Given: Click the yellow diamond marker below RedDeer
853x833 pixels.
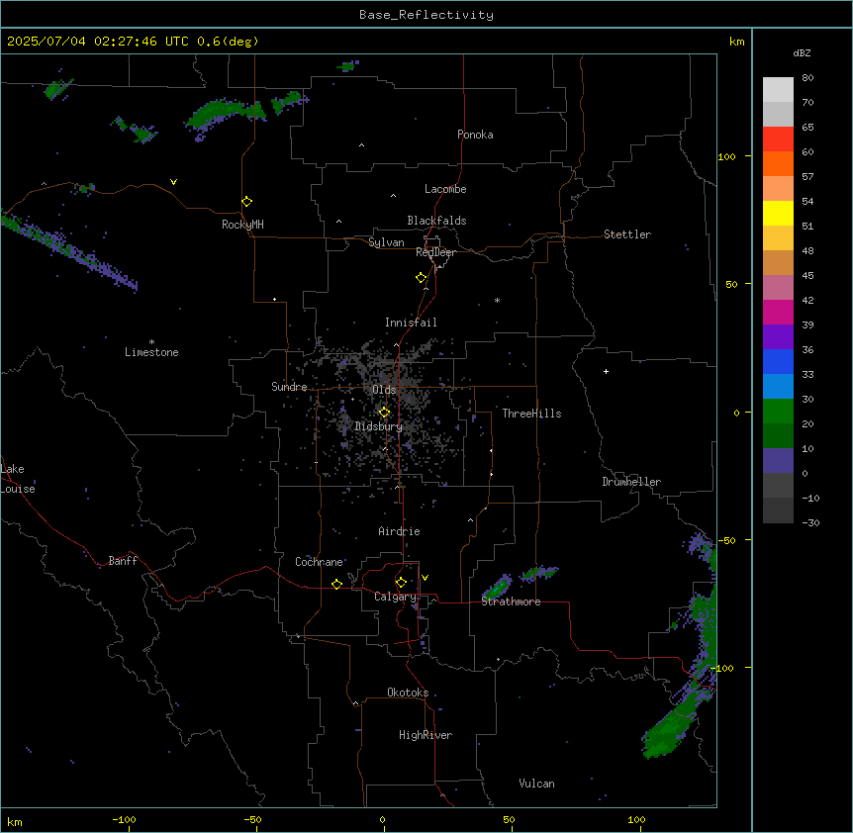Looking at the screenshot, I should (x=421, y=278).
